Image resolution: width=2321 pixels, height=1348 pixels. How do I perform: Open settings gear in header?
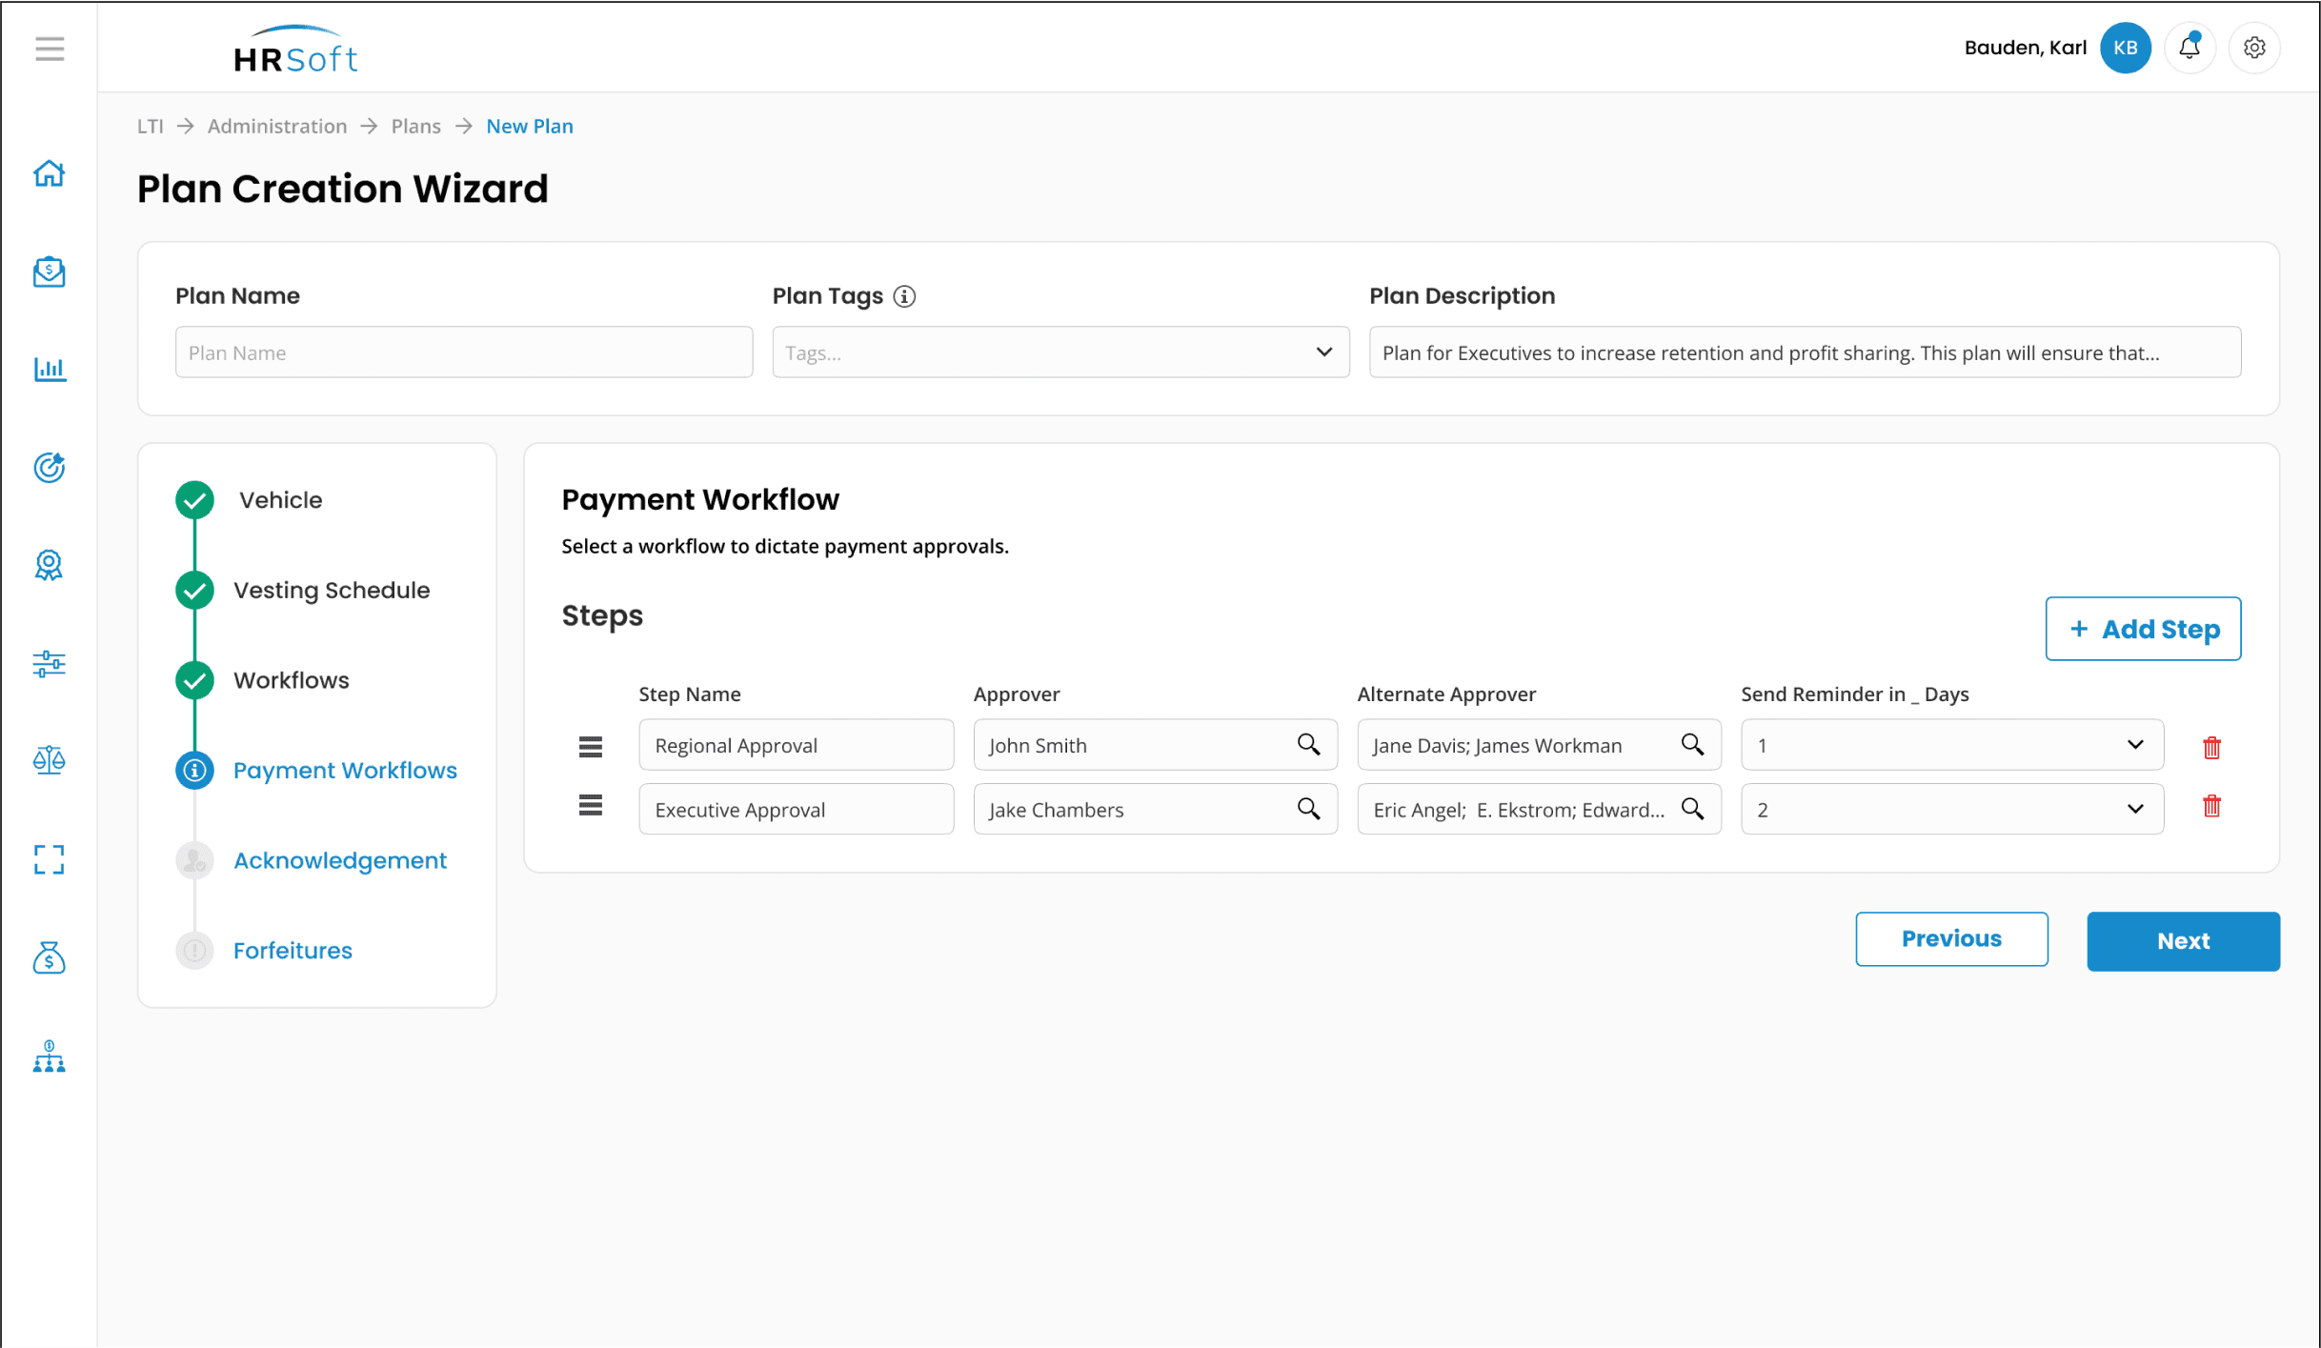2254,48
